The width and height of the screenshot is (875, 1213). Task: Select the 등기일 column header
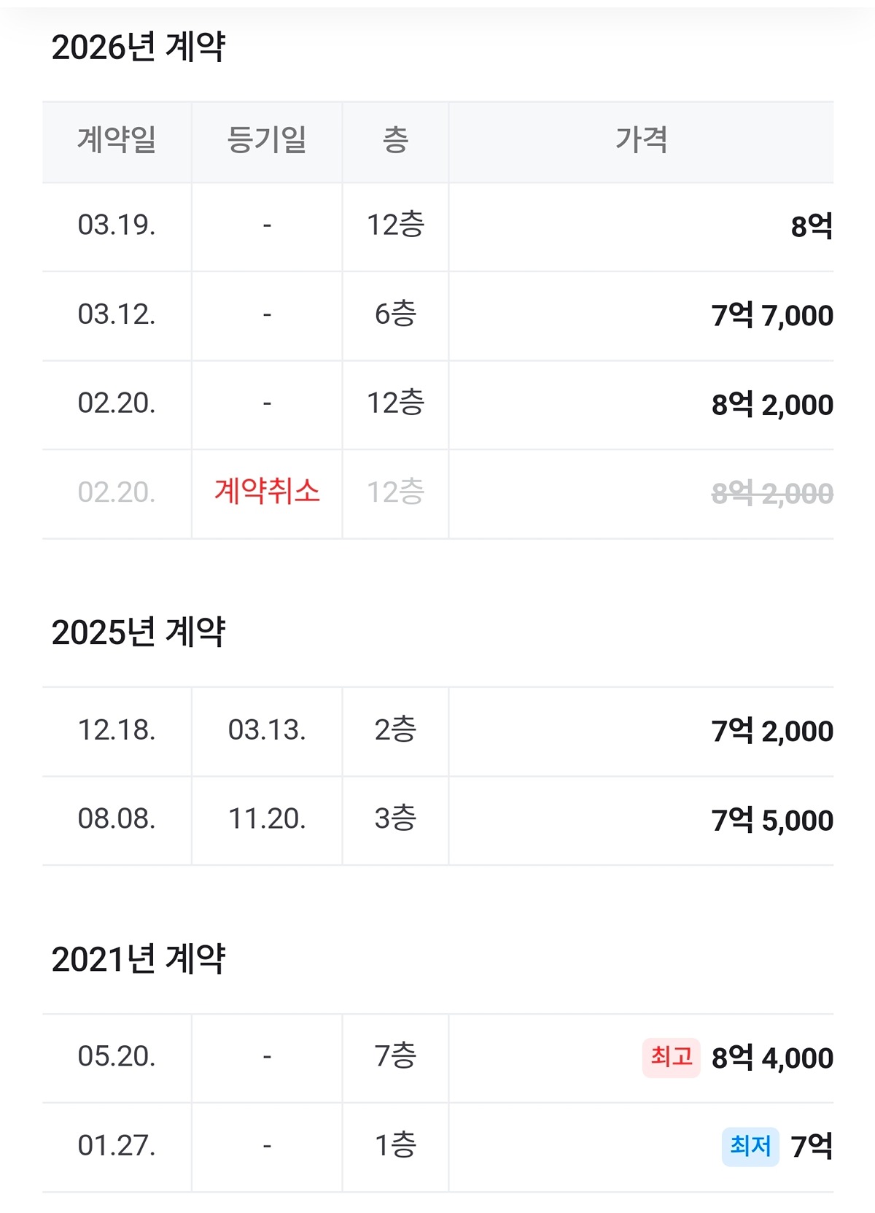pos(267,140)
